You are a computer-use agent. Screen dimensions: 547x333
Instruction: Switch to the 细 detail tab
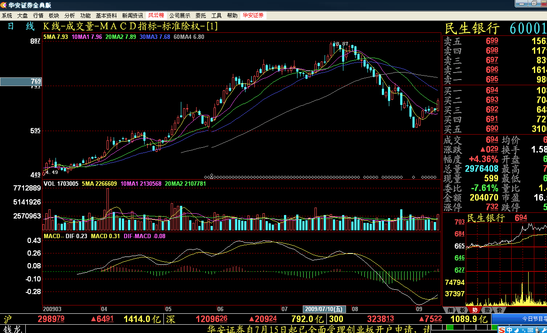450,310
